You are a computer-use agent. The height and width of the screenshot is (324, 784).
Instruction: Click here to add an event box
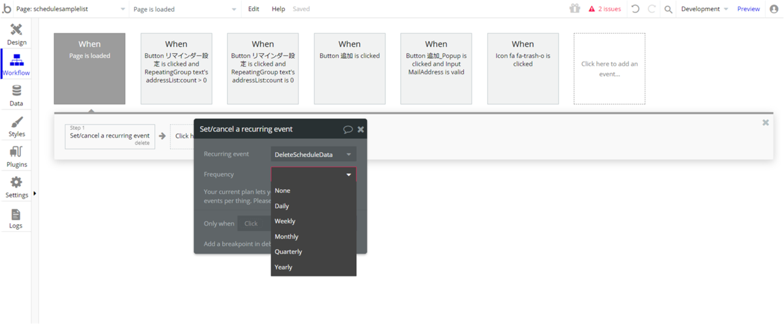coord(610,68)
